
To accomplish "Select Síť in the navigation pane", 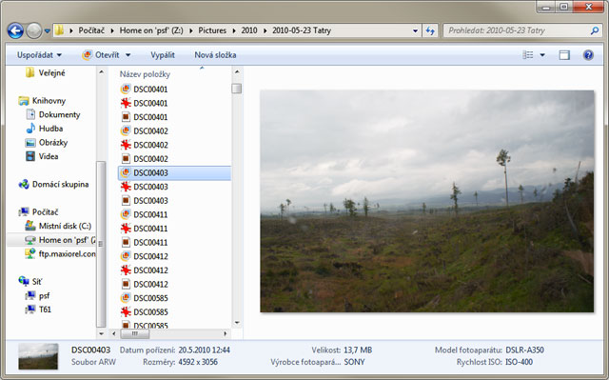I will pyautogui.click(x=30, y=281).
